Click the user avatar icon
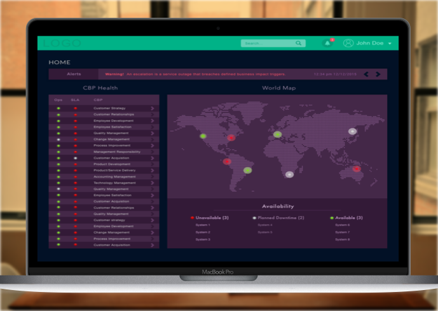 348,43
